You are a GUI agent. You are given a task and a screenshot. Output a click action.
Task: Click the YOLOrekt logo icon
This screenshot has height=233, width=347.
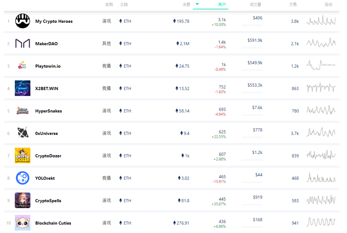23,178
